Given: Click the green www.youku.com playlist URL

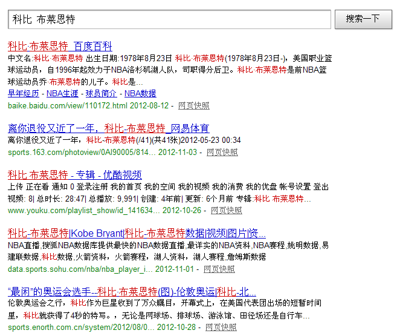Looking at the screenshot, I should [83, 210].
